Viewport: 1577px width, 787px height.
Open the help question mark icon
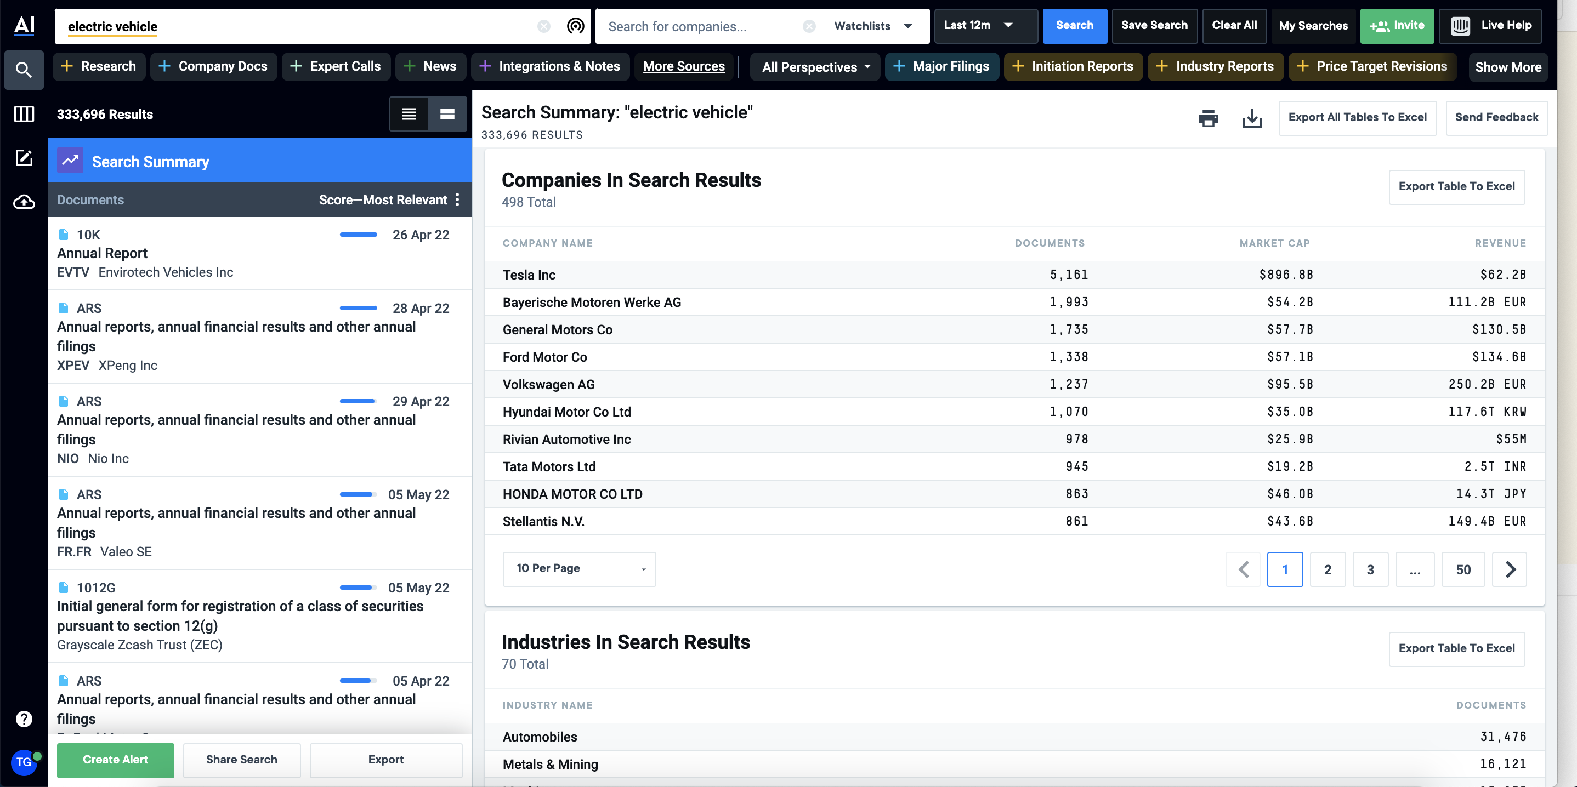tap(24, 718)
